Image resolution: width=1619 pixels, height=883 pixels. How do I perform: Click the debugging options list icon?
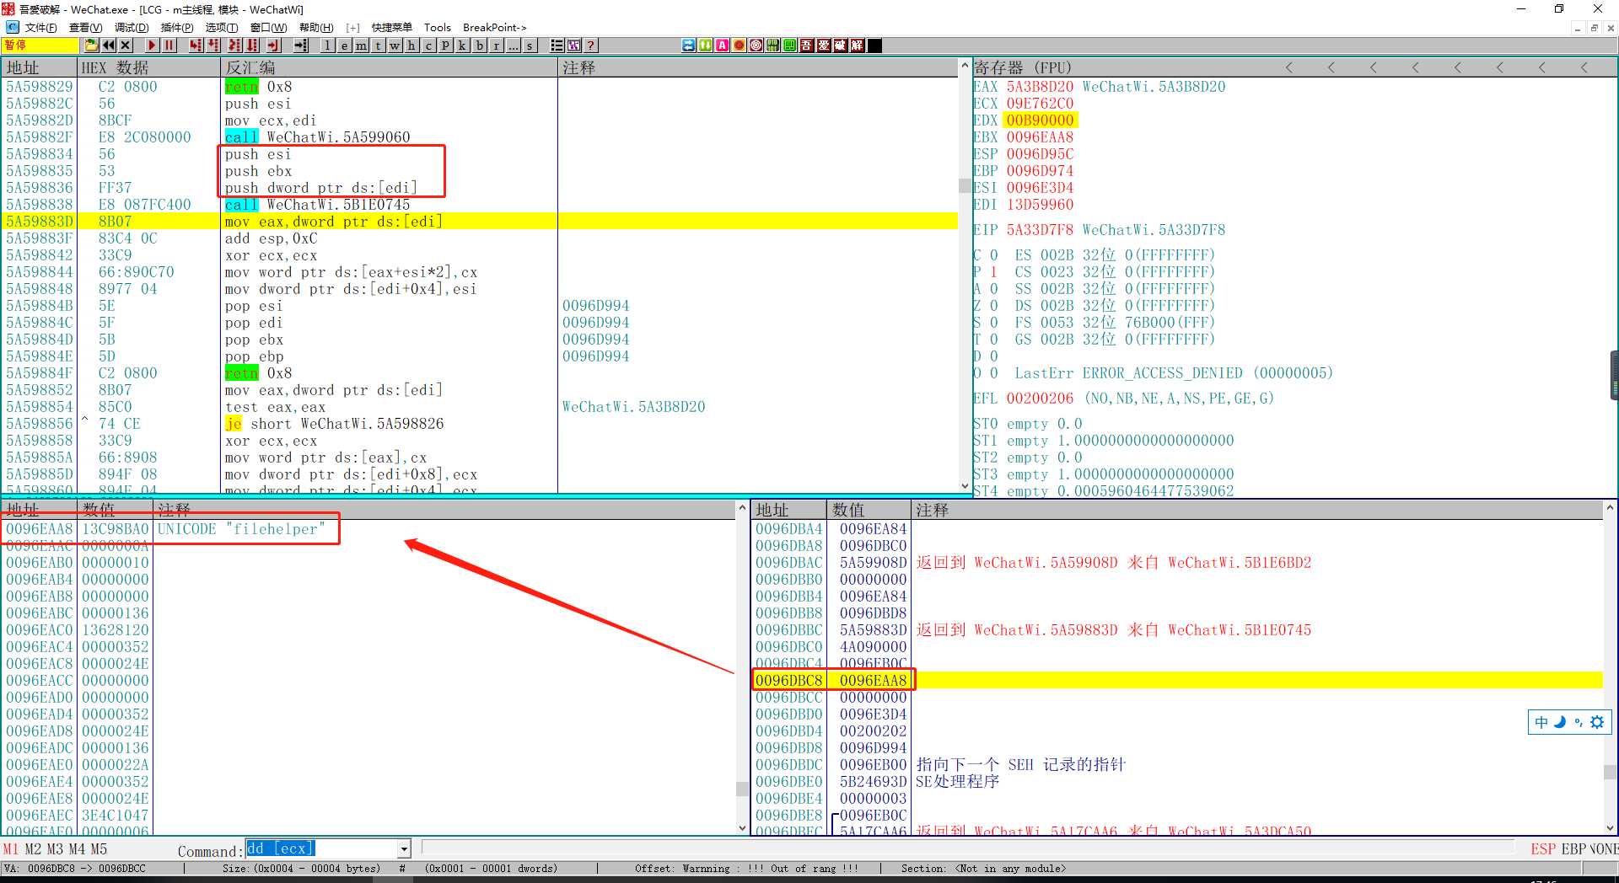[x=557, y=45]
